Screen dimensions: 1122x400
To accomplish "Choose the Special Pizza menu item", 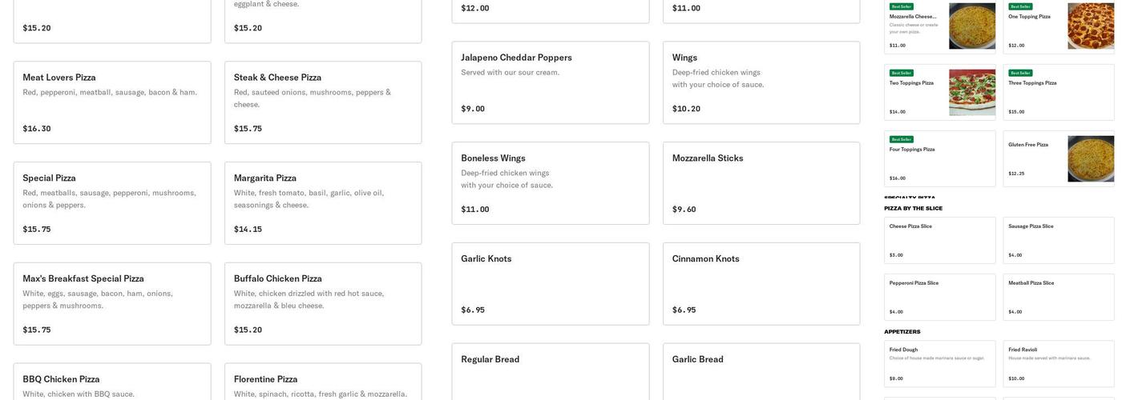I will tap(112, 203).
